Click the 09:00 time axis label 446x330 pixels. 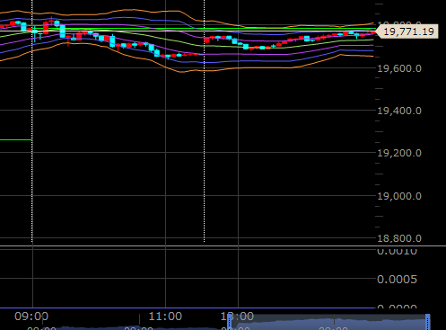click(31, 317)
